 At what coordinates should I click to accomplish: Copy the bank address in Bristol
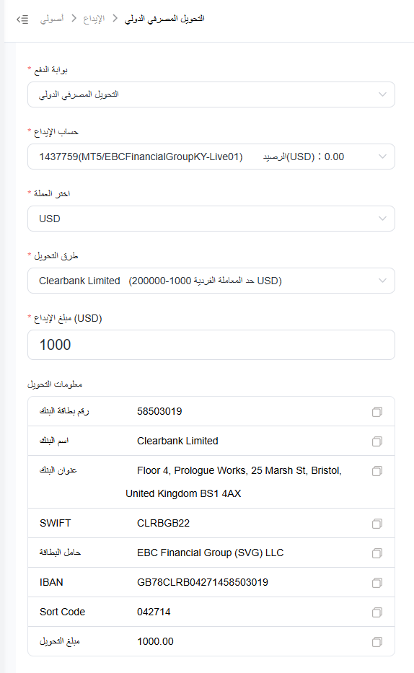[x=376, y=471]
